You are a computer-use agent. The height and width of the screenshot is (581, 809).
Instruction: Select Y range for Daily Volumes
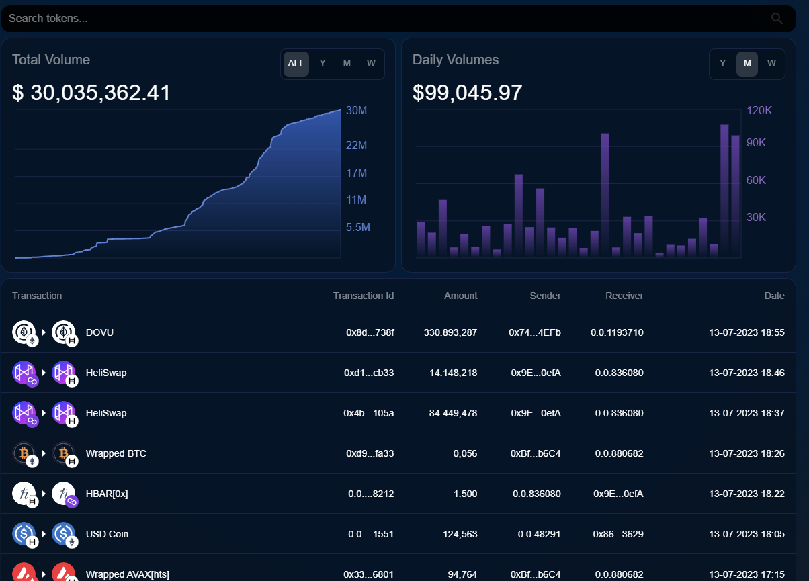(723, 64)
